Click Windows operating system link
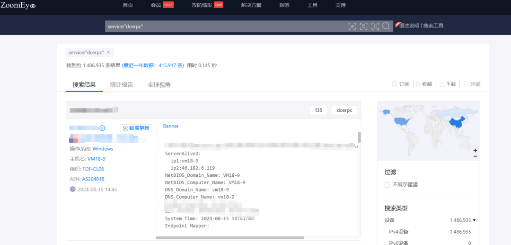 (103, 149)
